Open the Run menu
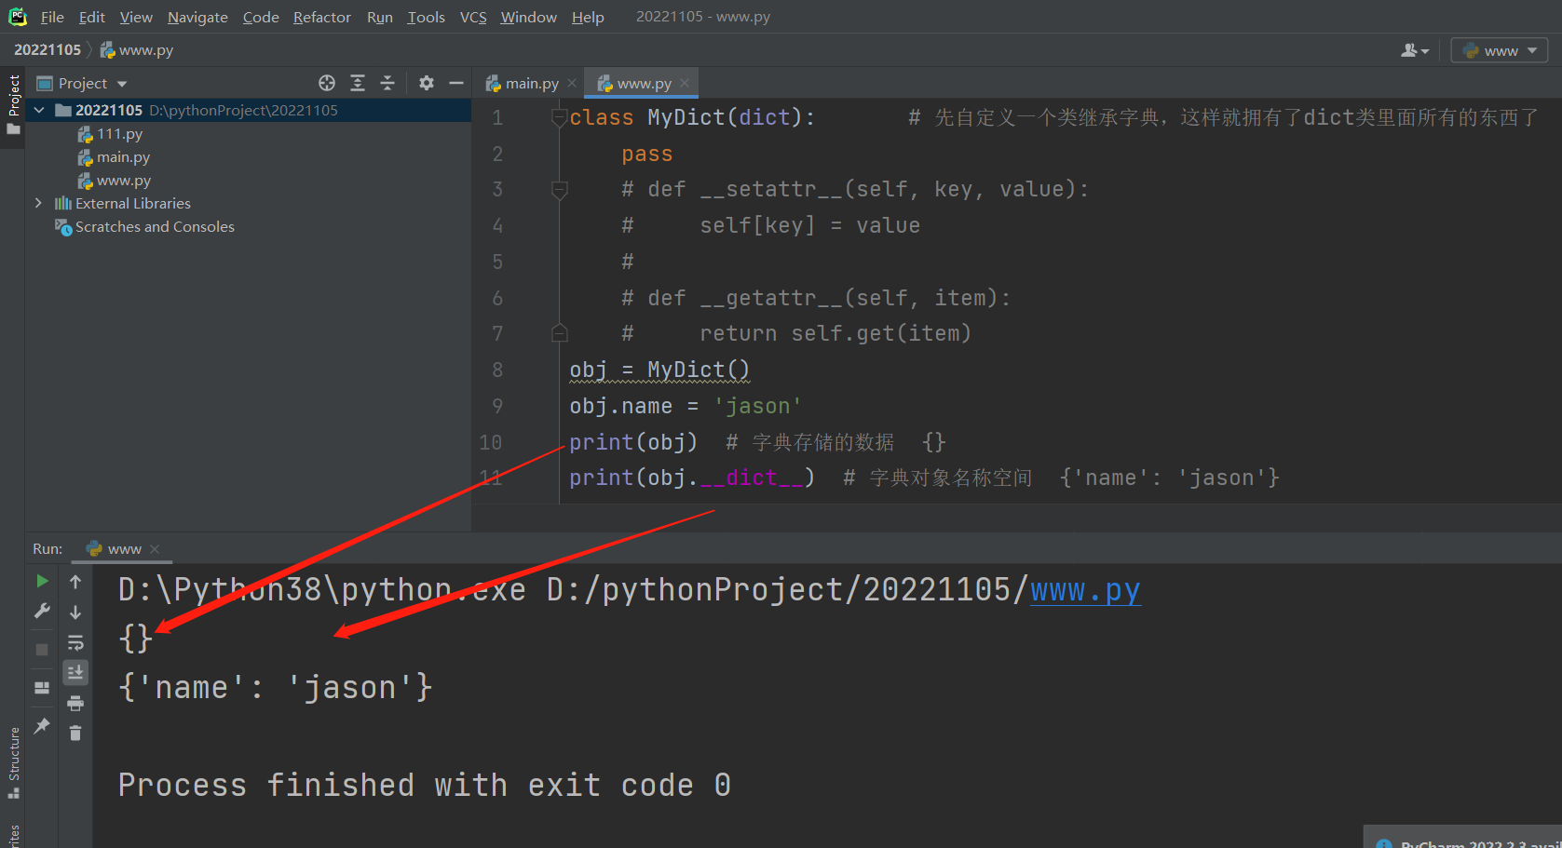This screenshot has height=848, width=1562. tap(380, 17)
